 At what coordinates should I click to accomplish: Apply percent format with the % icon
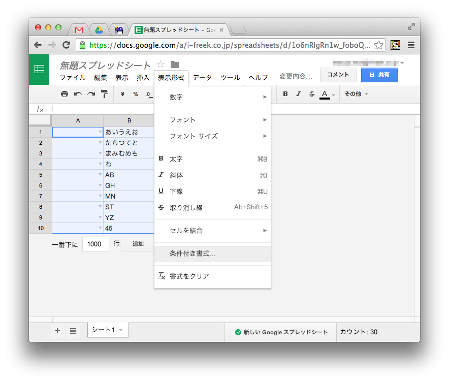point(135,94)
